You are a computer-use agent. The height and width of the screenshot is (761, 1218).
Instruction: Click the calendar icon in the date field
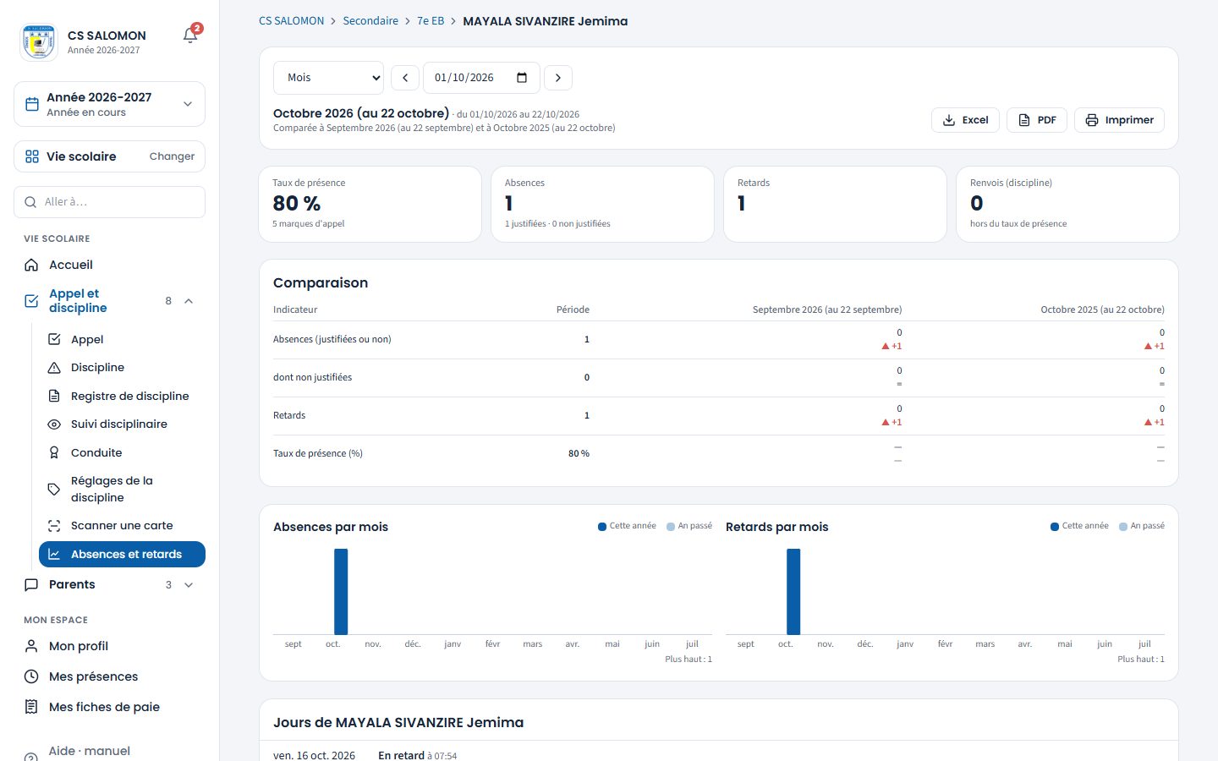(x=522, y=78)
